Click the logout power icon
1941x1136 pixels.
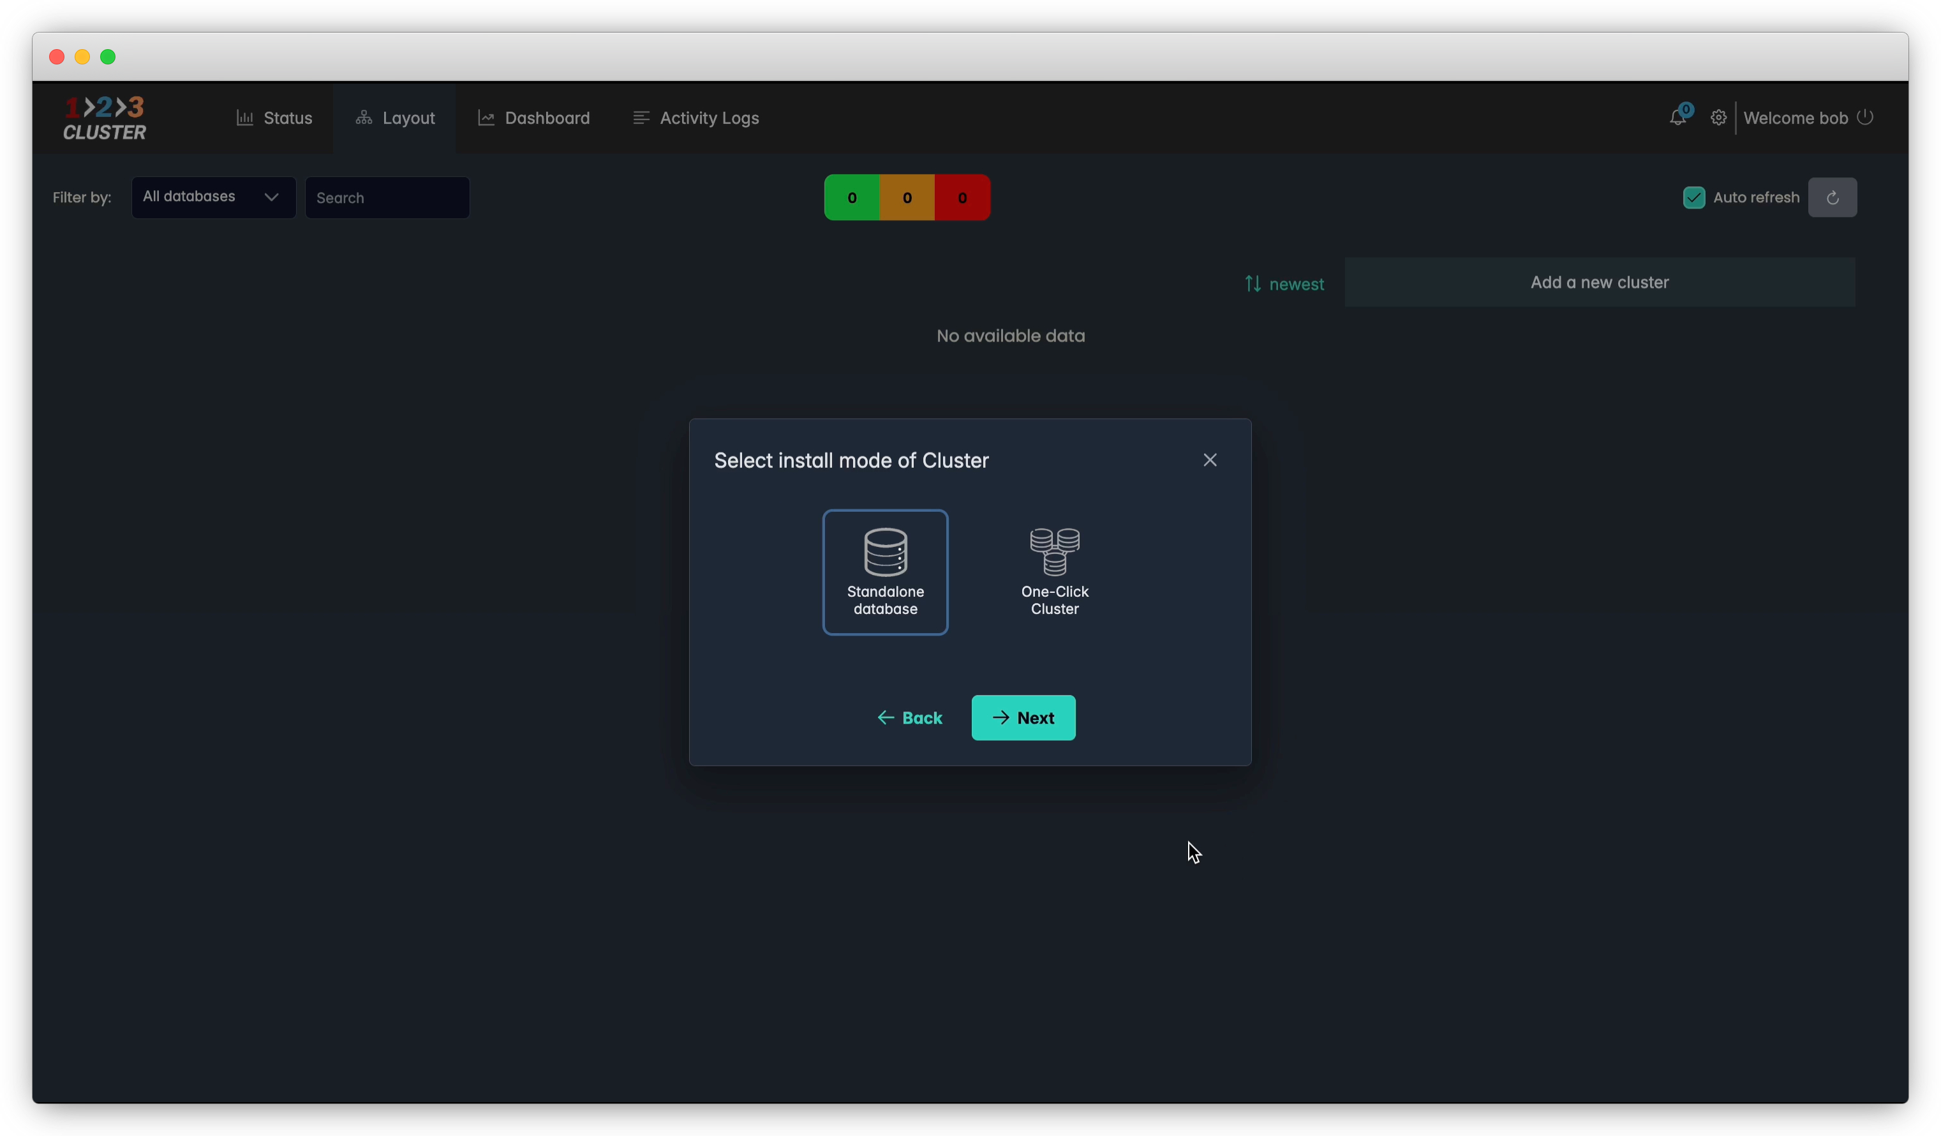(x=1864, y=117)
